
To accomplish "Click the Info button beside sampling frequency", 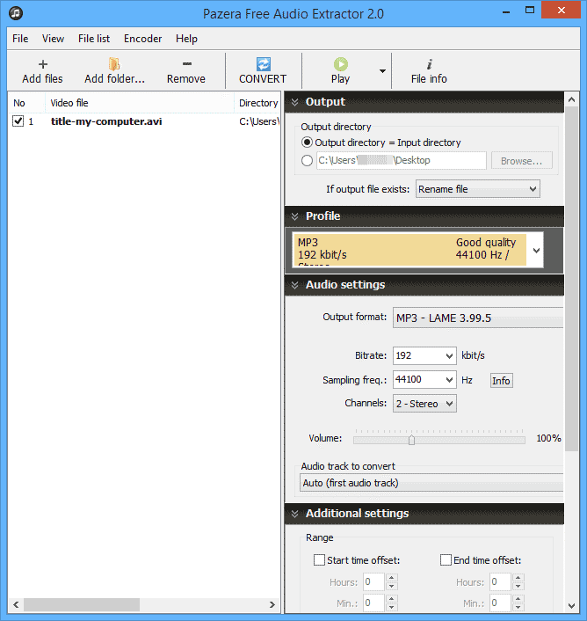I will click(501, 381).
